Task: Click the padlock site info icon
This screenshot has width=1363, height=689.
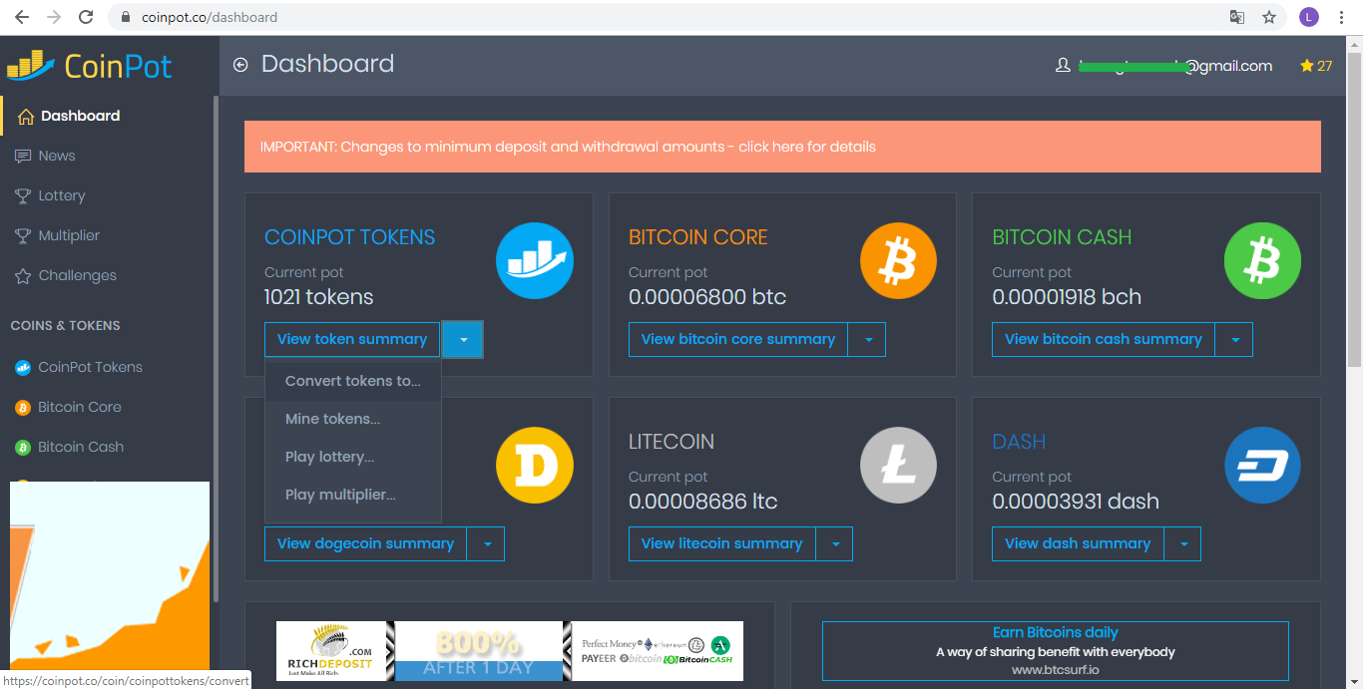Action: pyautogui.click(x=126, y=17)
